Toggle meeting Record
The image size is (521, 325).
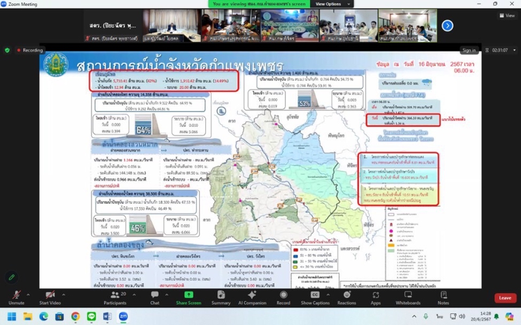tap(283, 296)
